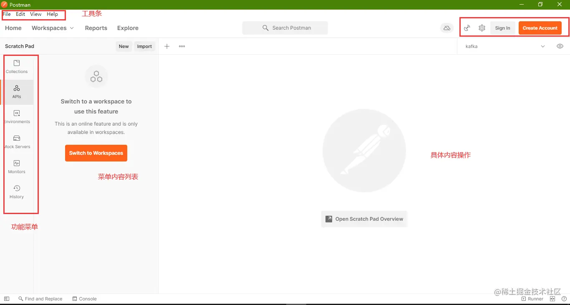Open the Edit menu
The image size is (570, 305).
[20, 14]
